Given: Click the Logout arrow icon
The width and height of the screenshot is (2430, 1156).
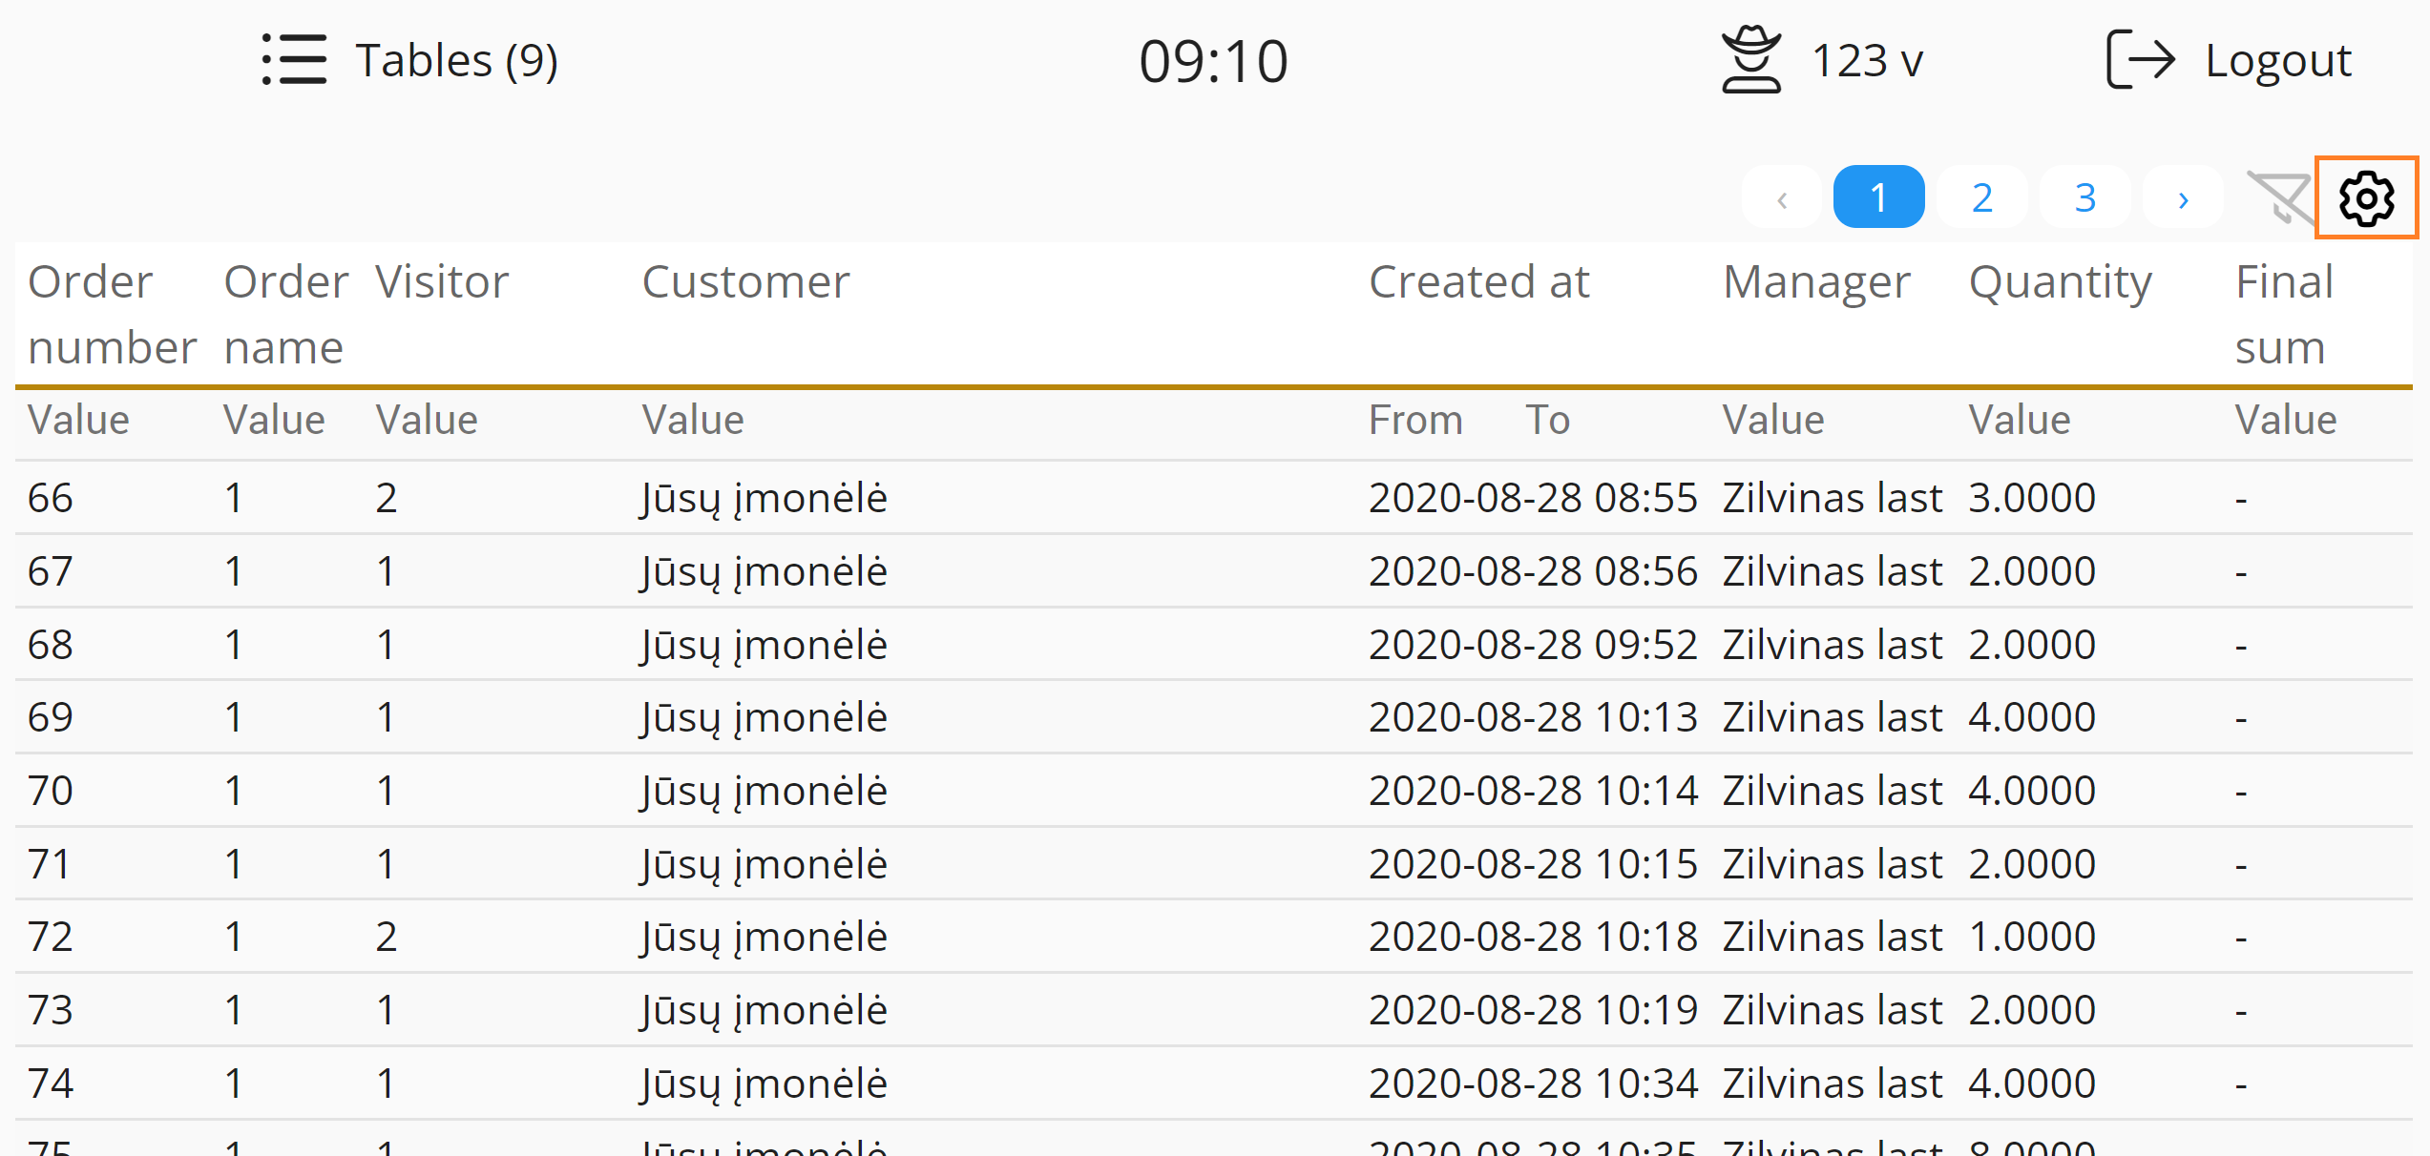Looking at the screenshot, I should (x=2140, y=59).
